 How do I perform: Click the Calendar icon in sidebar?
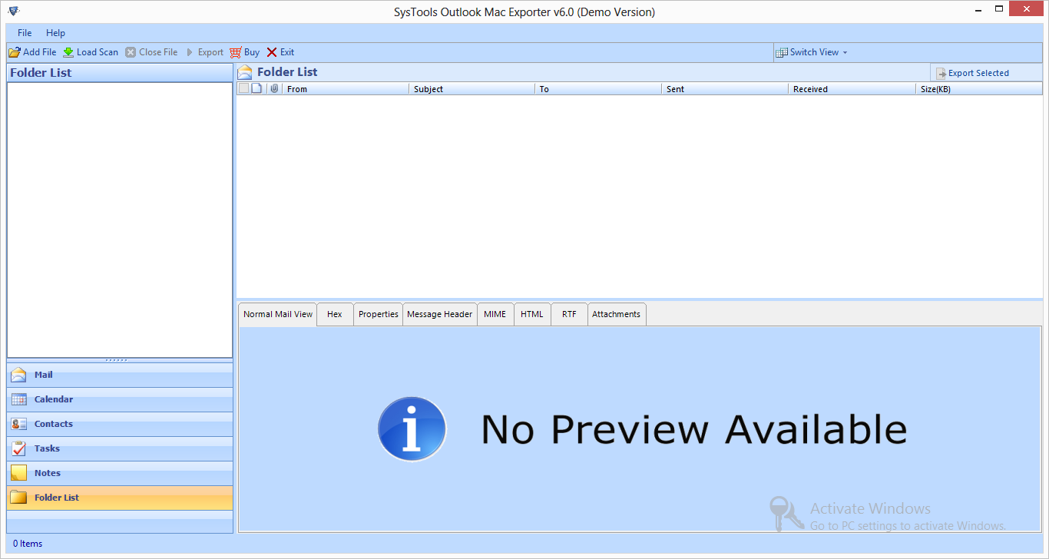[18, 399]
